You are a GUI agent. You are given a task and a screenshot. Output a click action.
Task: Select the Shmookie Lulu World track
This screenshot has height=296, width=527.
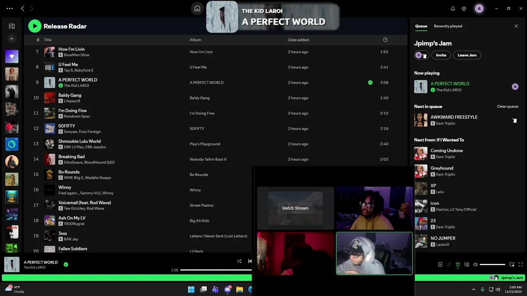79,141
